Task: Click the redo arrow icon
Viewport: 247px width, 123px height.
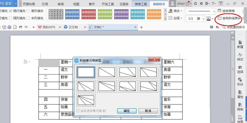Action: (x=26, y=27)
